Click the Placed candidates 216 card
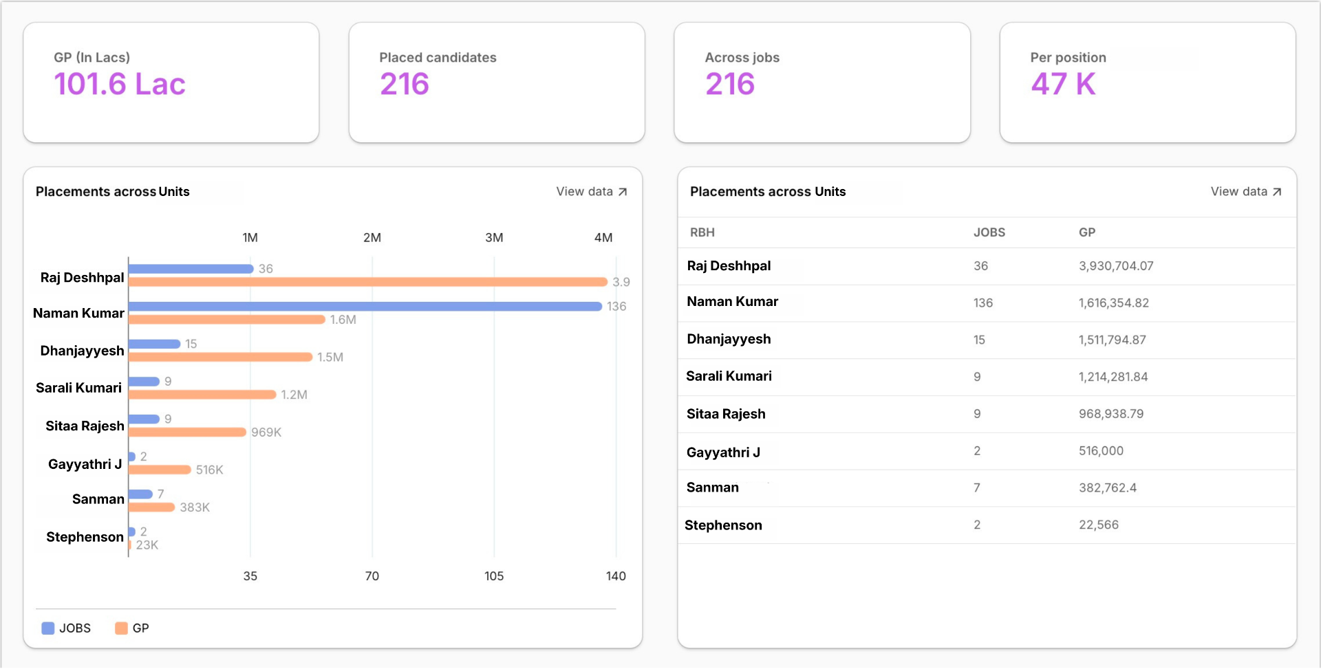This screenshot has height=669, width=1321. coord(497,83)
